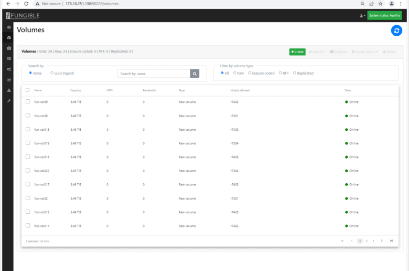Click the Not secure warning icon
Screen dimensions: 409x271
click(x=37, y=4)
